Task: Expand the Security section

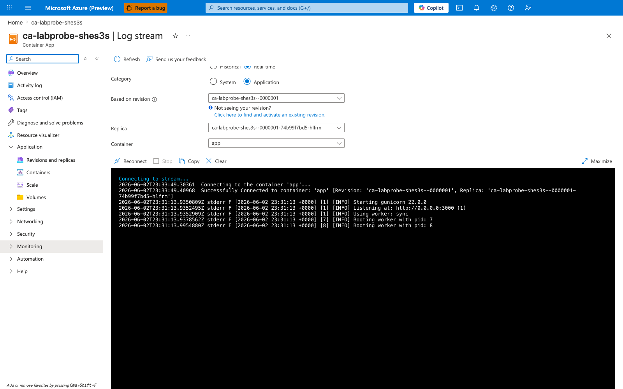Action: [x=11, y=234]
